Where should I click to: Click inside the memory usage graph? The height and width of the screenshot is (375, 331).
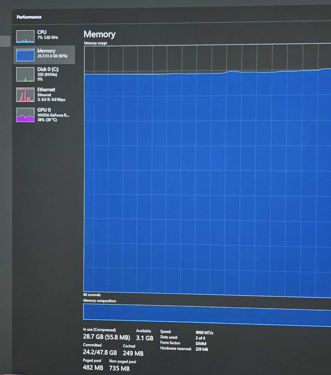pos(208,171)
